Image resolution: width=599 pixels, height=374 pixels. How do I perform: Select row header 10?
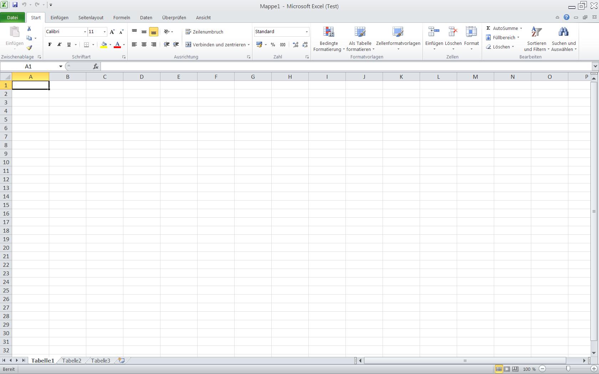6,162
